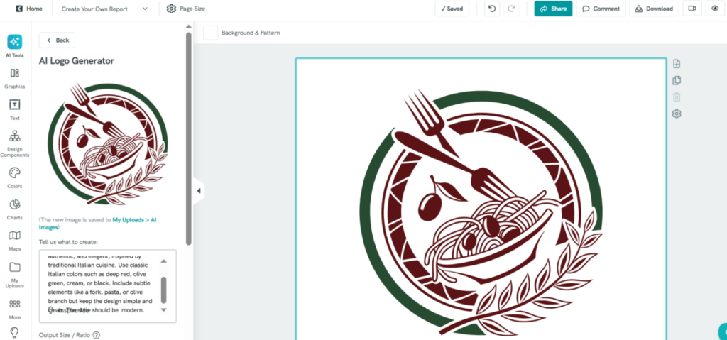Open the Charts sidebar section
The image size is (727, 340).
coord(14,208)
